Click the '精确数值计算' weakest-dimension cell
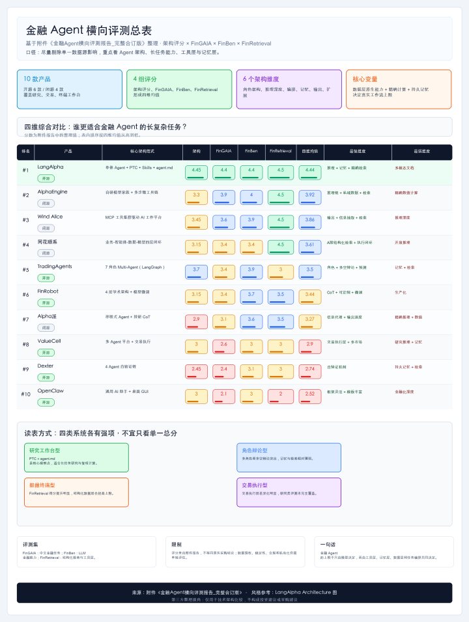This screenshot has height=622, width=469. coord(406,193)
